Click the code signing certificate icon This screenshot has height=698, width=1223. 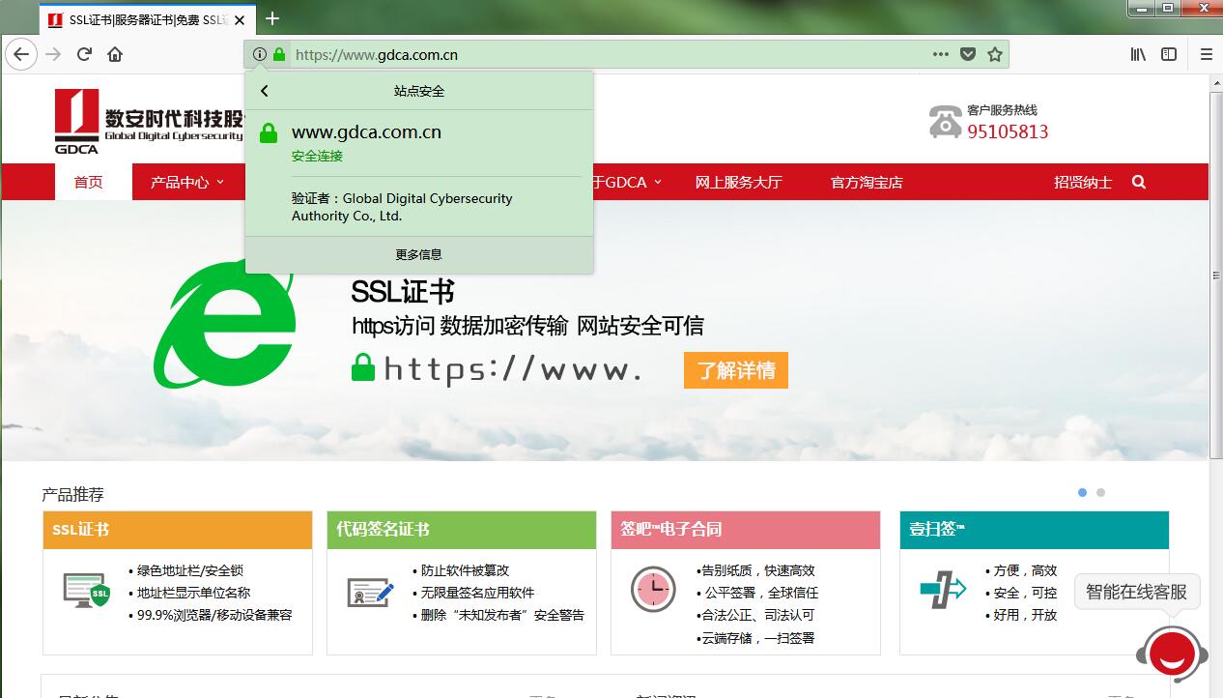[371, 591]
